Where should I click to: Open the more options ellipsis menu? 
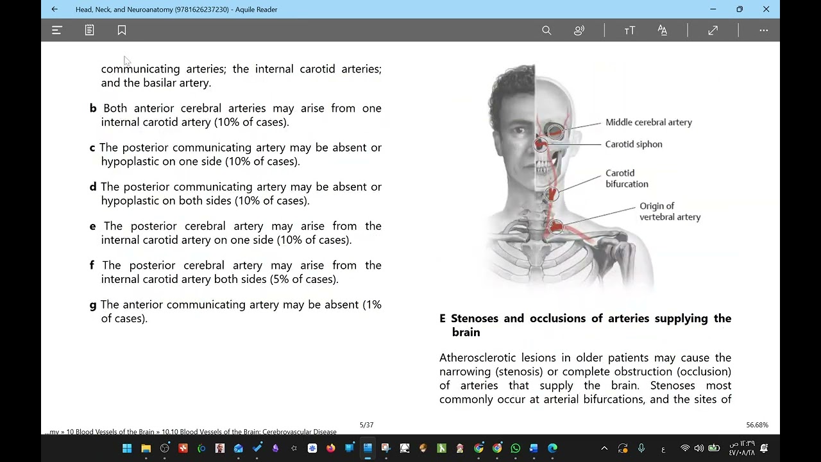pyautogui.click(x=763, y=30)
